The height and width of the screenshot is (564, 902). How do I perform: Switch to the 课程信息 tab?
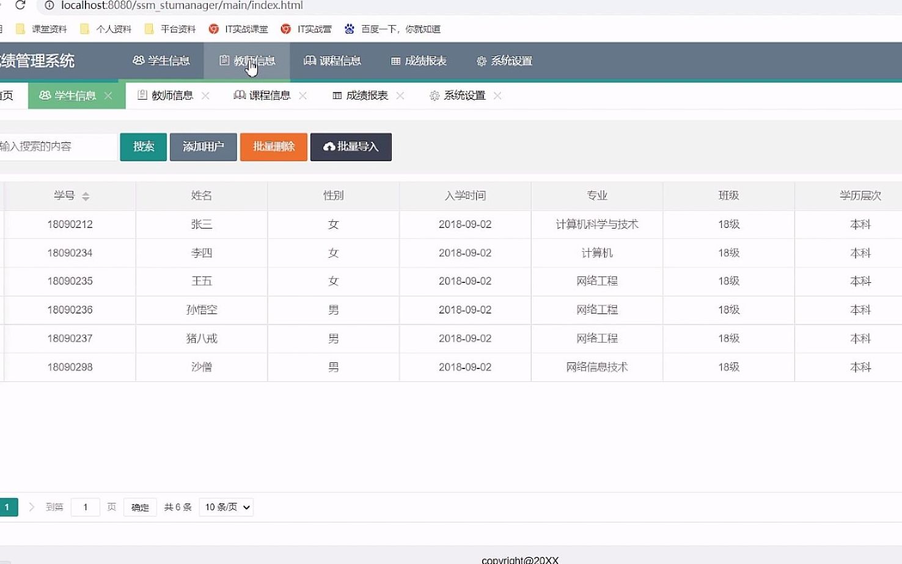(262, 95)
